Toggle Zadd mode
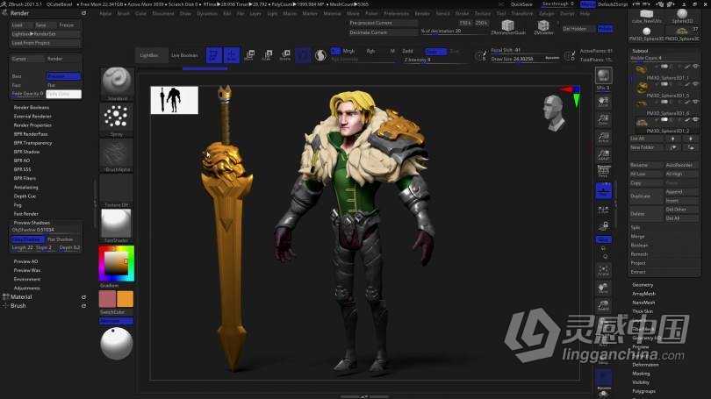711x399 pixels. (x=407, y=51)
